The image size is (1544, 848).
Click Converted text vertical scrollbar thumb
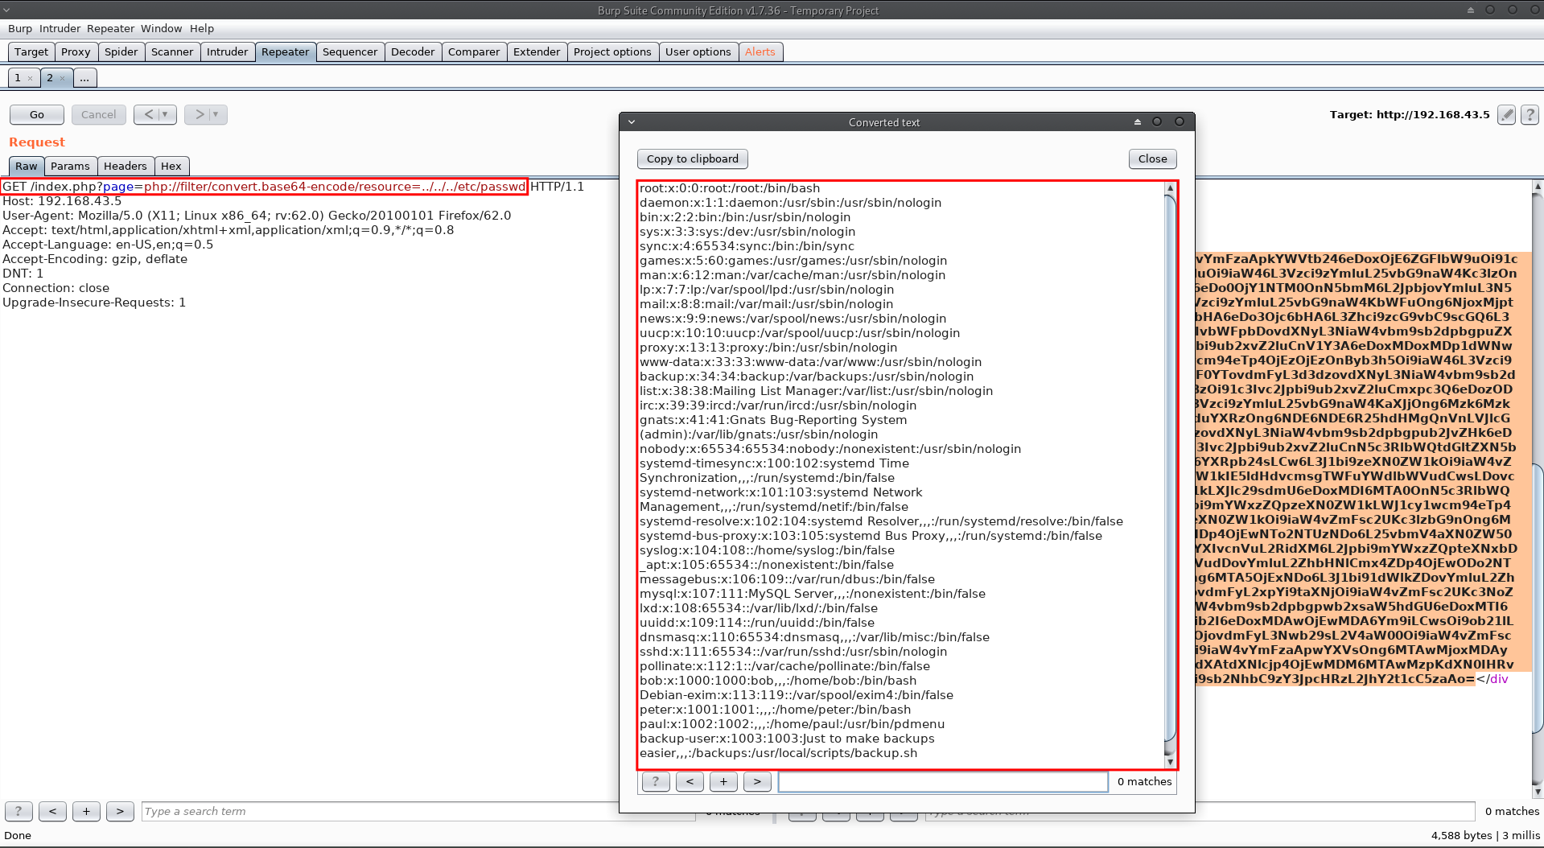[1171, 468]
